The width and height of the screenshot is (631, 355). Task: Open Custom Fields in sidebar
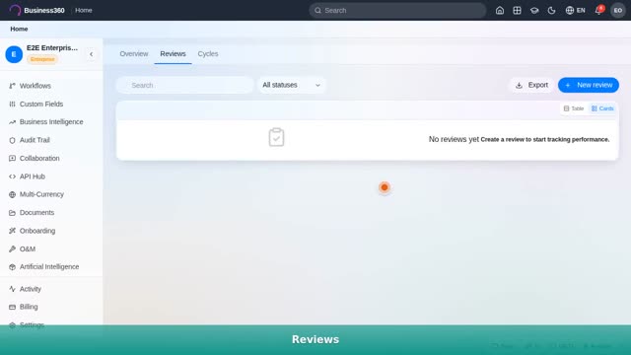tap(51, 104)
